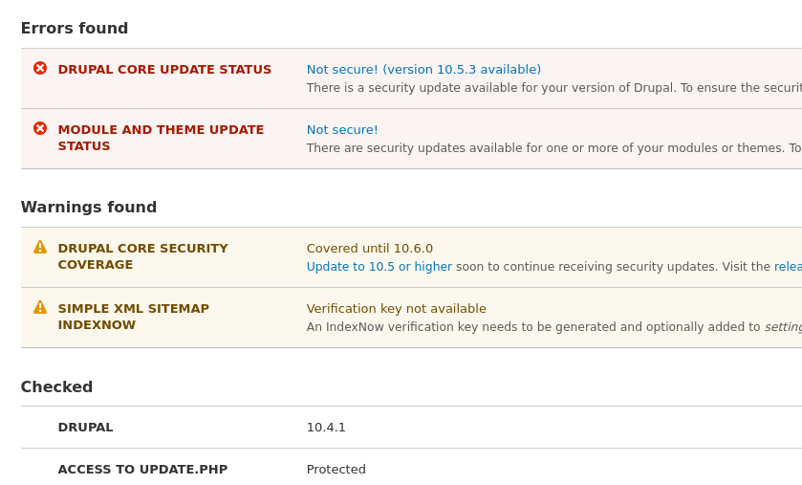Click 'Module and Theme Update Status' title
Viewport: 802px width, 485px height.
tap(161, 138)
